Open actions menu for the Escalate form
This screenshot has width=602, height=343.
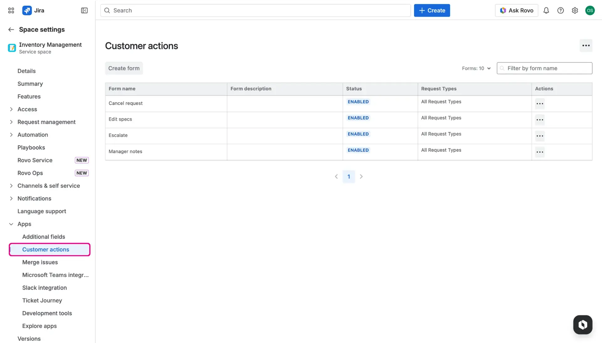[540, 136]
